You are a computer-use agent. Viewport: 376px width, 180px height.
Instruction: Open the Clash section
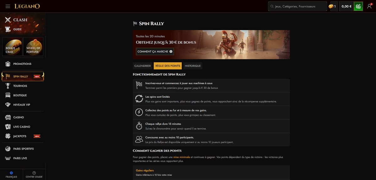click(x=20, y=20)
